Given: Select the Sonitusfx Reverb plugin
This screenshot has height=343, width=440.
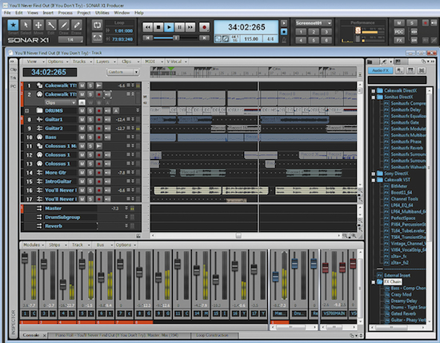Looking at the screenshot, I should point(407,148).
